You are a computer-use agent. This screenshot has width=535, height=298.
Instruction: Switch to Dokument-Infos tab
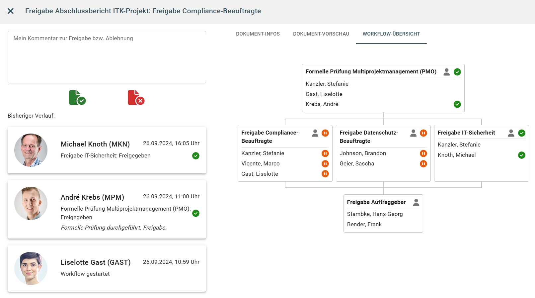click(258, 34)
